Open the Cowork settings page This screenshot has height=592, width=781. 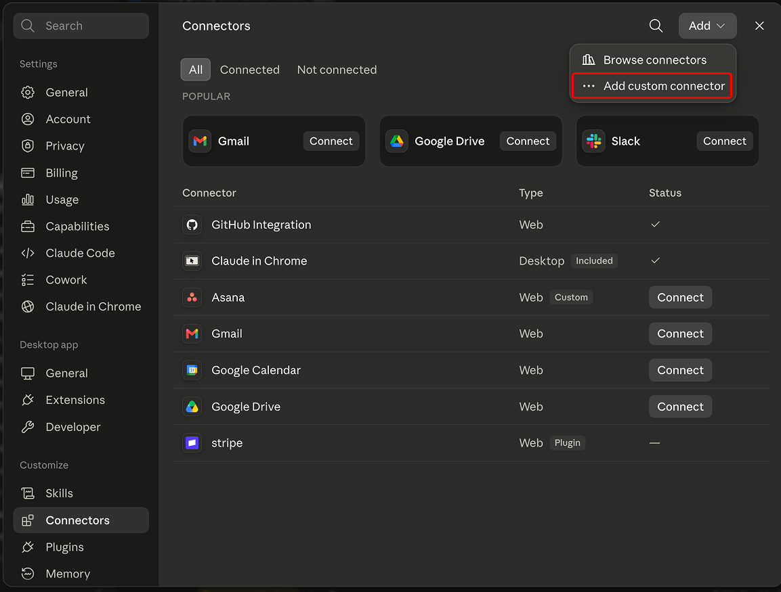pyautogui.click(x=81, y=280)
